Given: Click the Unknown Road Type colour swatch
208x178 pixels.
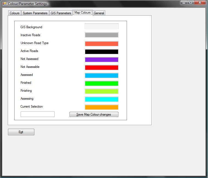Looking at the screenshot, I should (x=101, y=44).
